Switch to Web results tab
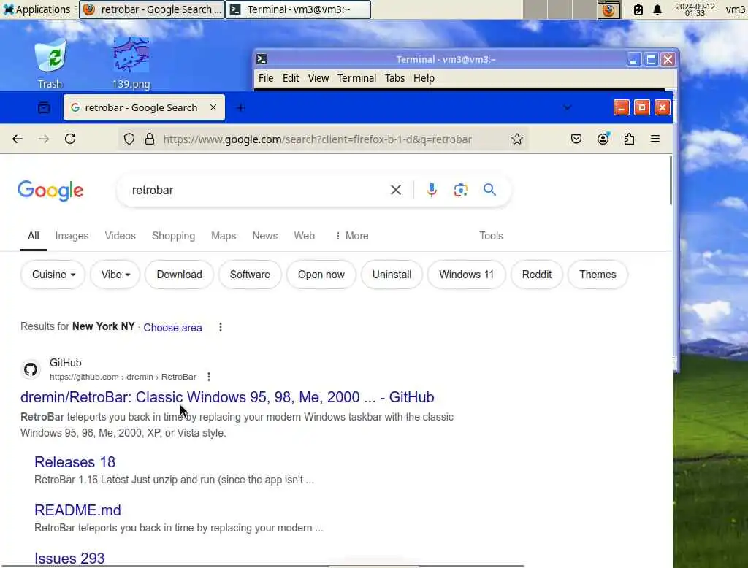The image size is (748, 568). tap(304, 236)
